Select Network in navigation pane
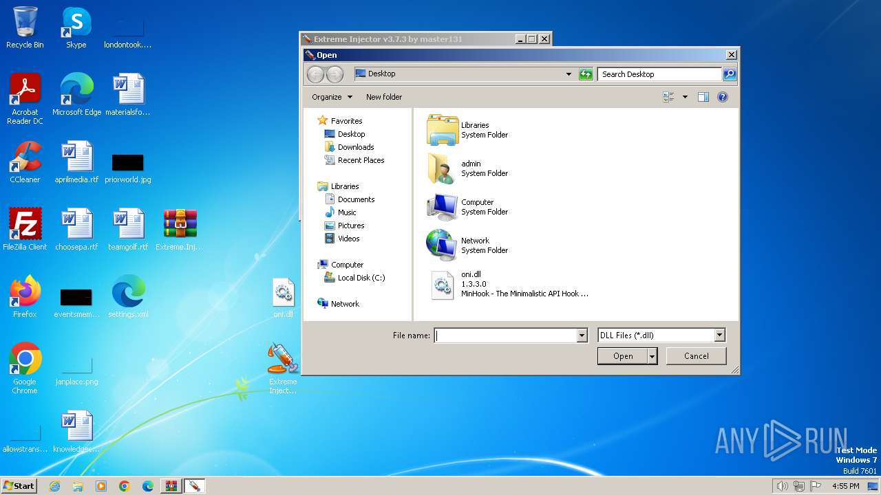This screenshot has width=881, height=495. (x=345, y=304)
